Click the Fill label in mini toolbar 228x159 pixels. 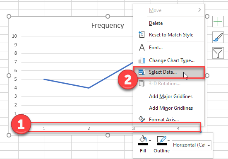tap(143, 151)
